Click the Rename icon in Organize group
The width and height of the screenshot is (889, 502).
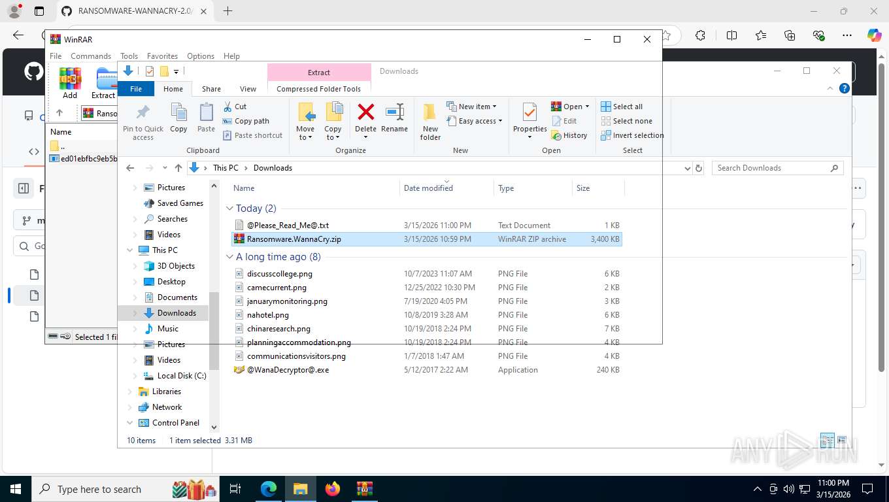[394, 112]
